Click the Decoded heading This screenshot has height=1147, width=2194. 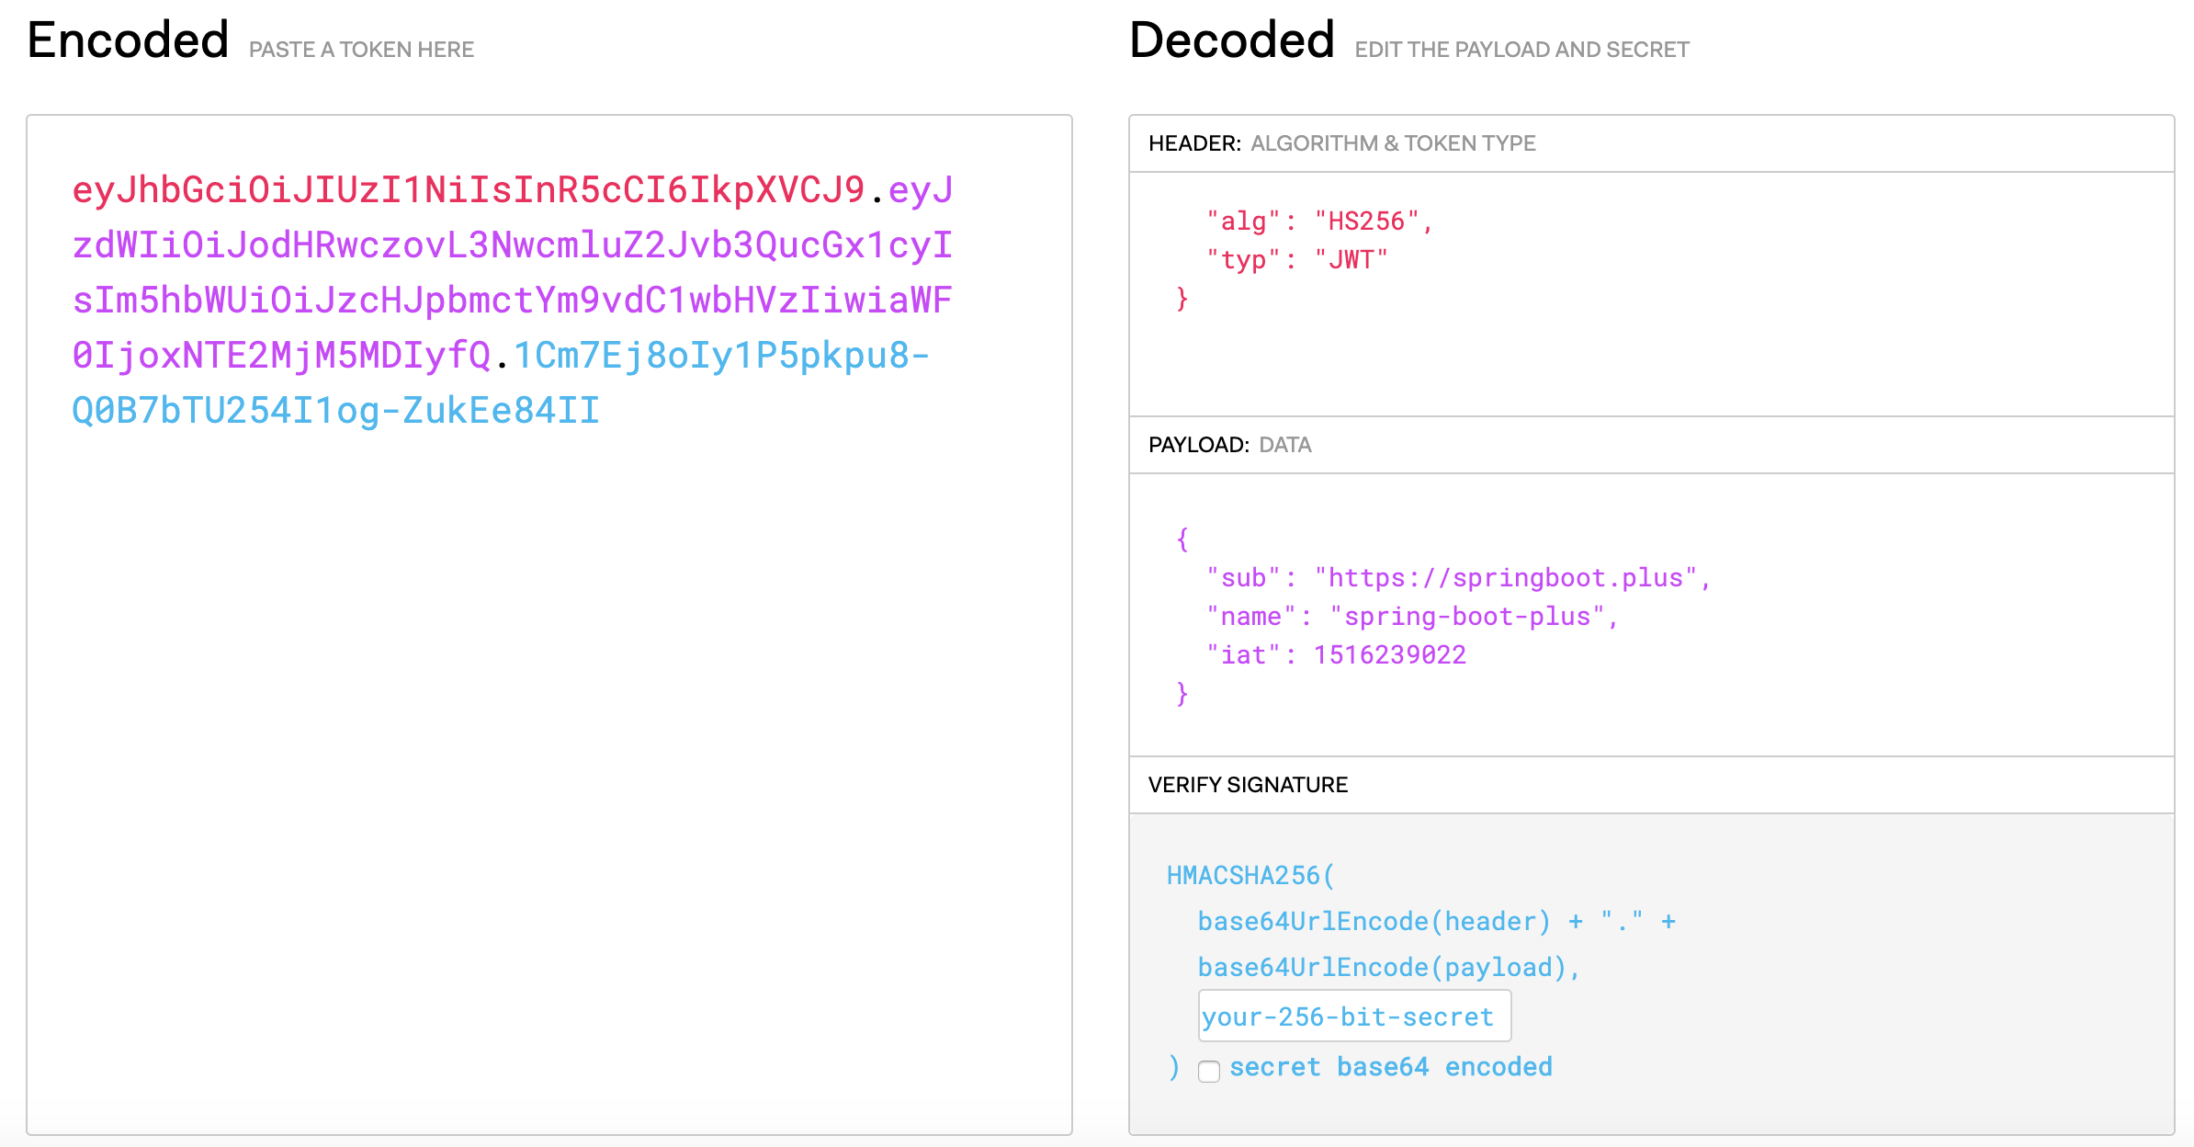click(1231, 40)
